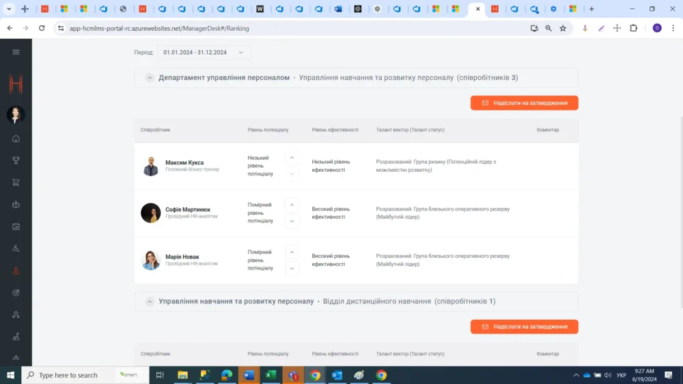
Task: Open the target goals icon in sidebar
Action: (x=16, y=293)
